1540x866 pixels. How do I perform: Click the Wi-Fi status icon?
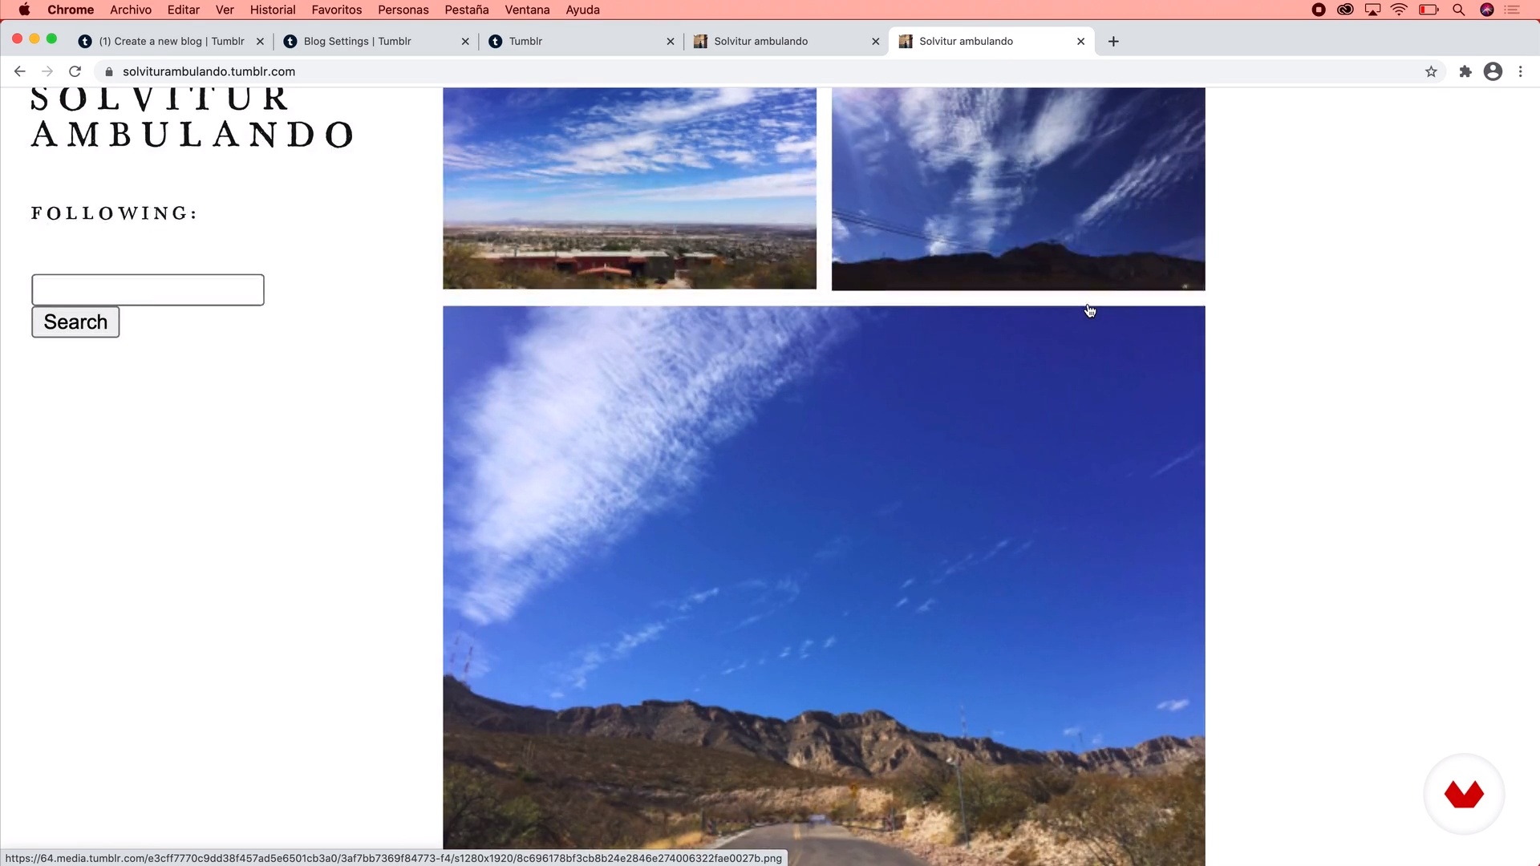pos(1399,10)
